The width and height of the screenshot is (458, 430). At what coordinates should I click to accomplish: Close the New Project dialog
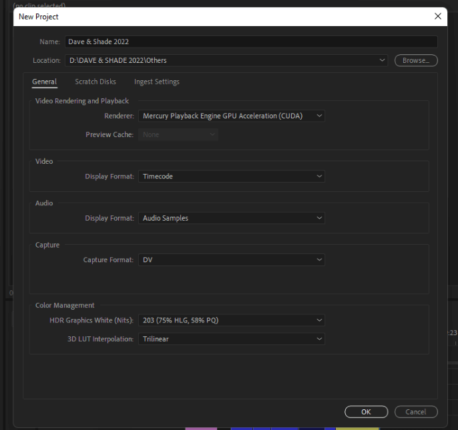pyautogui.click(x=437, y=16)
